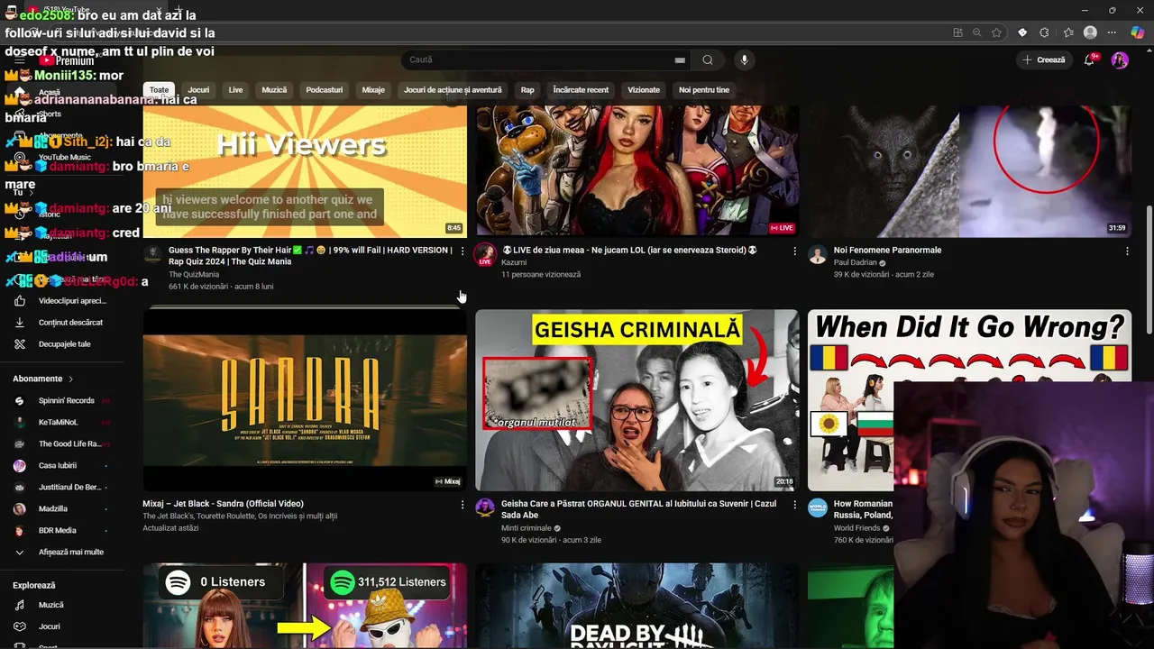
Task: Open Guess The Rapper By Their Hair title
Action: click(x=310, y=256)
